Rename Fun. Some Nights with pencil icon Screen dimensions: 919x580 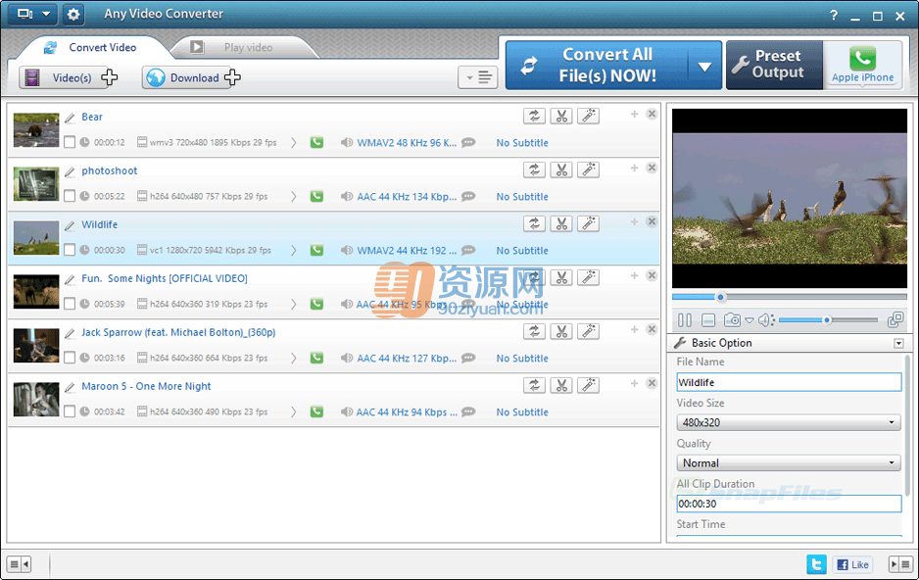70,279
